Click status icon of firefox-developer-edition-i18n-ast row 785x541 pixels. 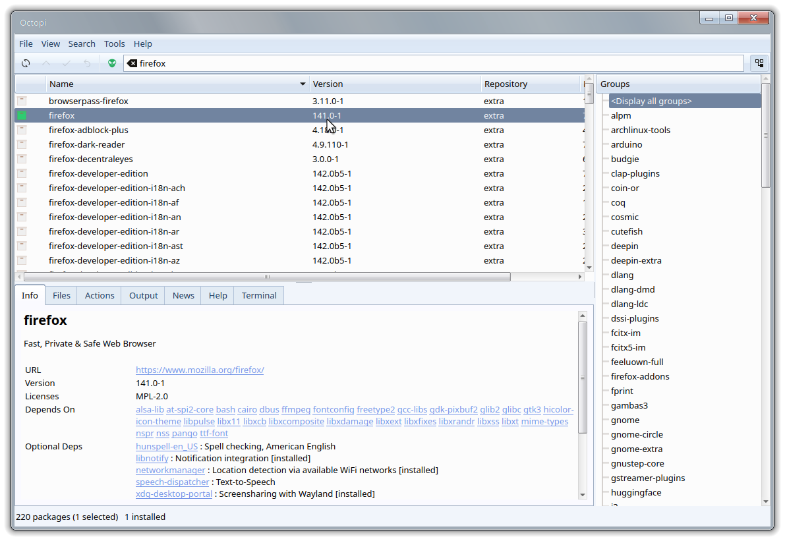click(22, 246)
